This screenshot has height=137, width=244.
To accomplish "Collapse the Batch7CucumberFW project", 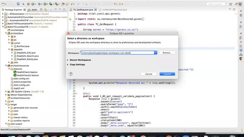I will [3, 27].
